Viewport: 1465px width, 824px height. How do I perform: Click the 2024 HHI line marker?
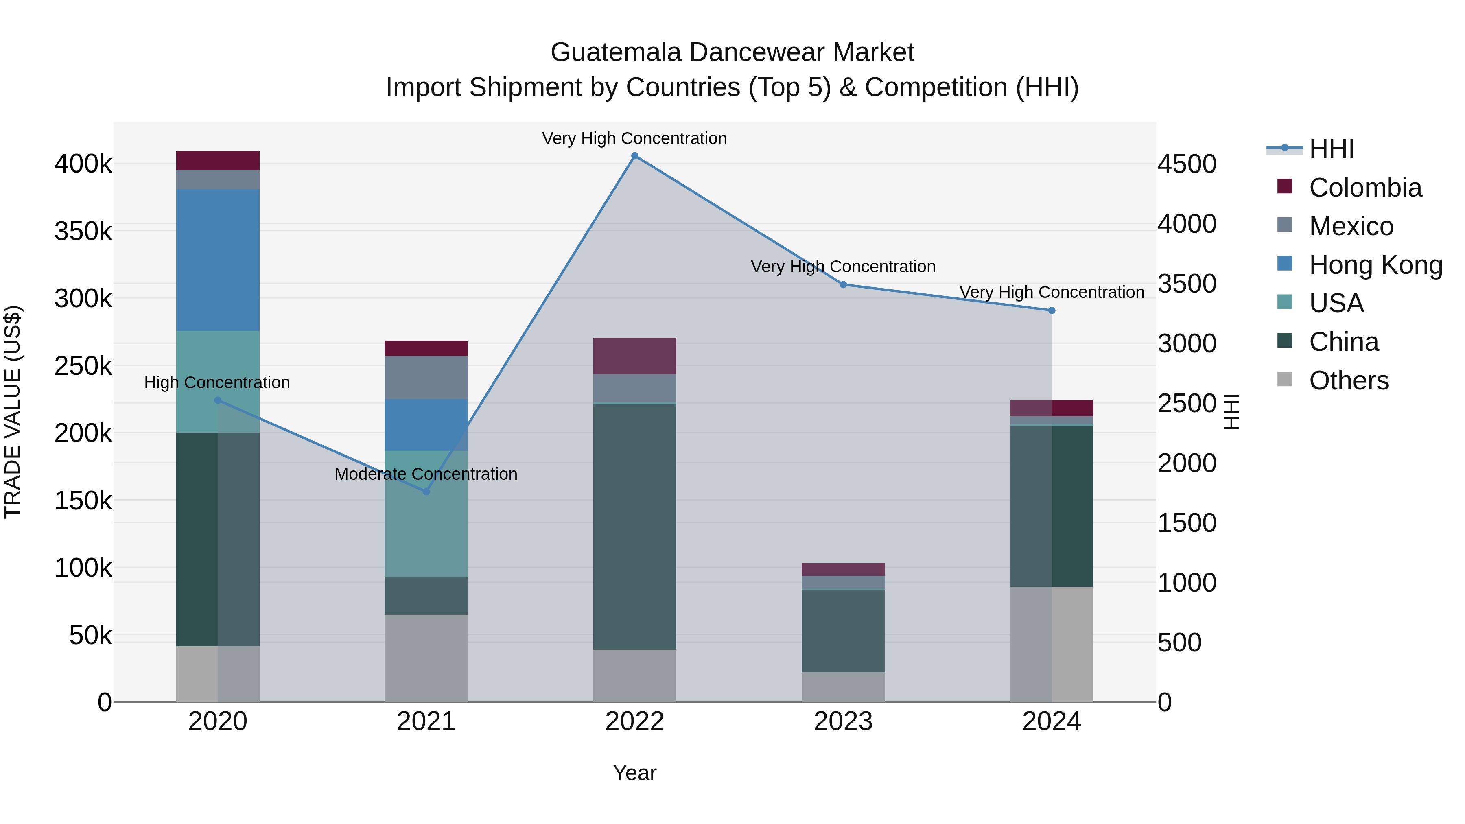1052,310
